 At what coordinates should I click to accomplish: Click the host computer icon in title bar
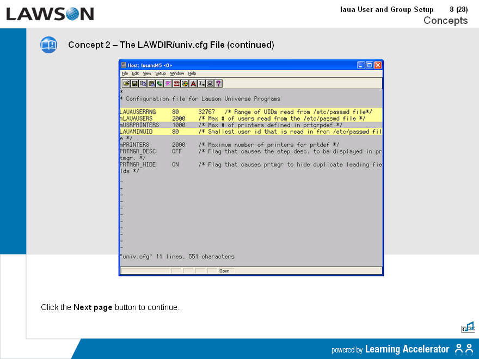click(x=124, y=65)
